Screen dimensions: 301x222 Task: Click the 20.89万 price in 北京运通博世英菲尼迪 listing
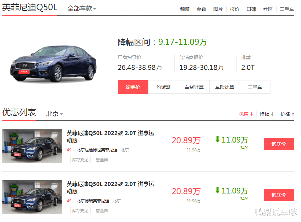(186, 141)
